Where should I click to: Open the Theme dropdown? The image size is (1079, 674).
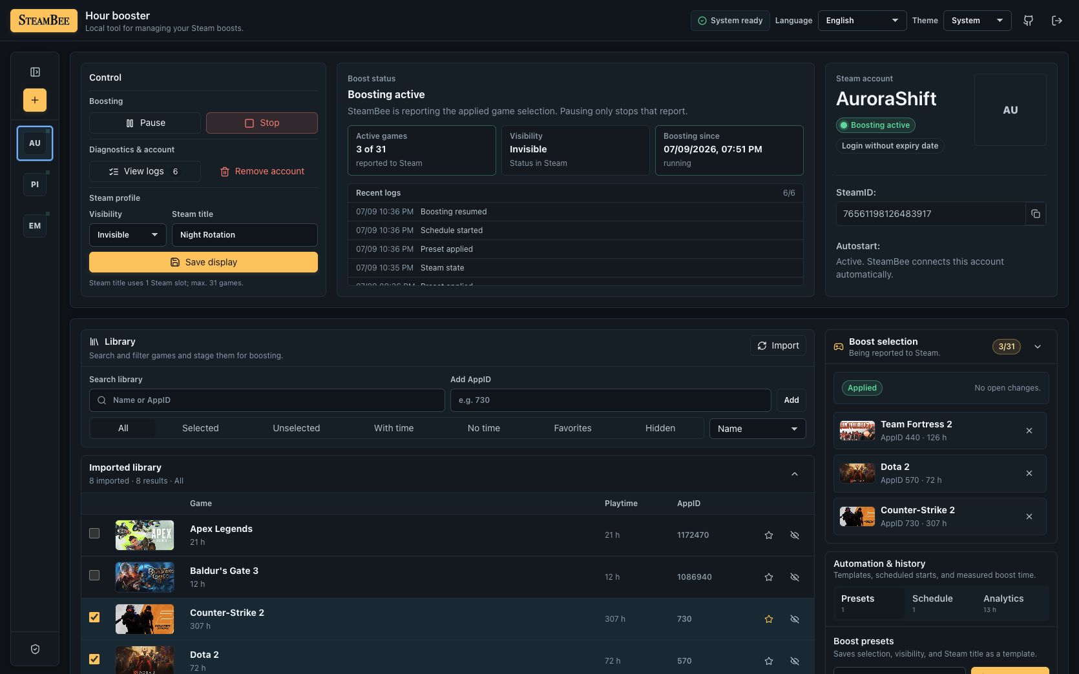[977, 21]
